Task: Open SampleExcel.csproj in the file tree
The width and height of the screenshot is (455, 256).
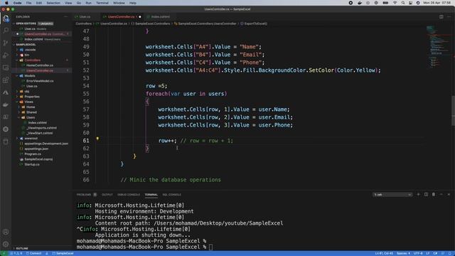Action: tap(38, 159)
